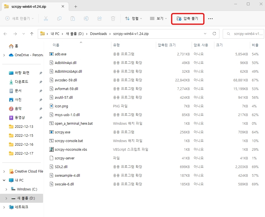
Task: Click the Extract (압축 풀기) button
Action: [187, 18]
